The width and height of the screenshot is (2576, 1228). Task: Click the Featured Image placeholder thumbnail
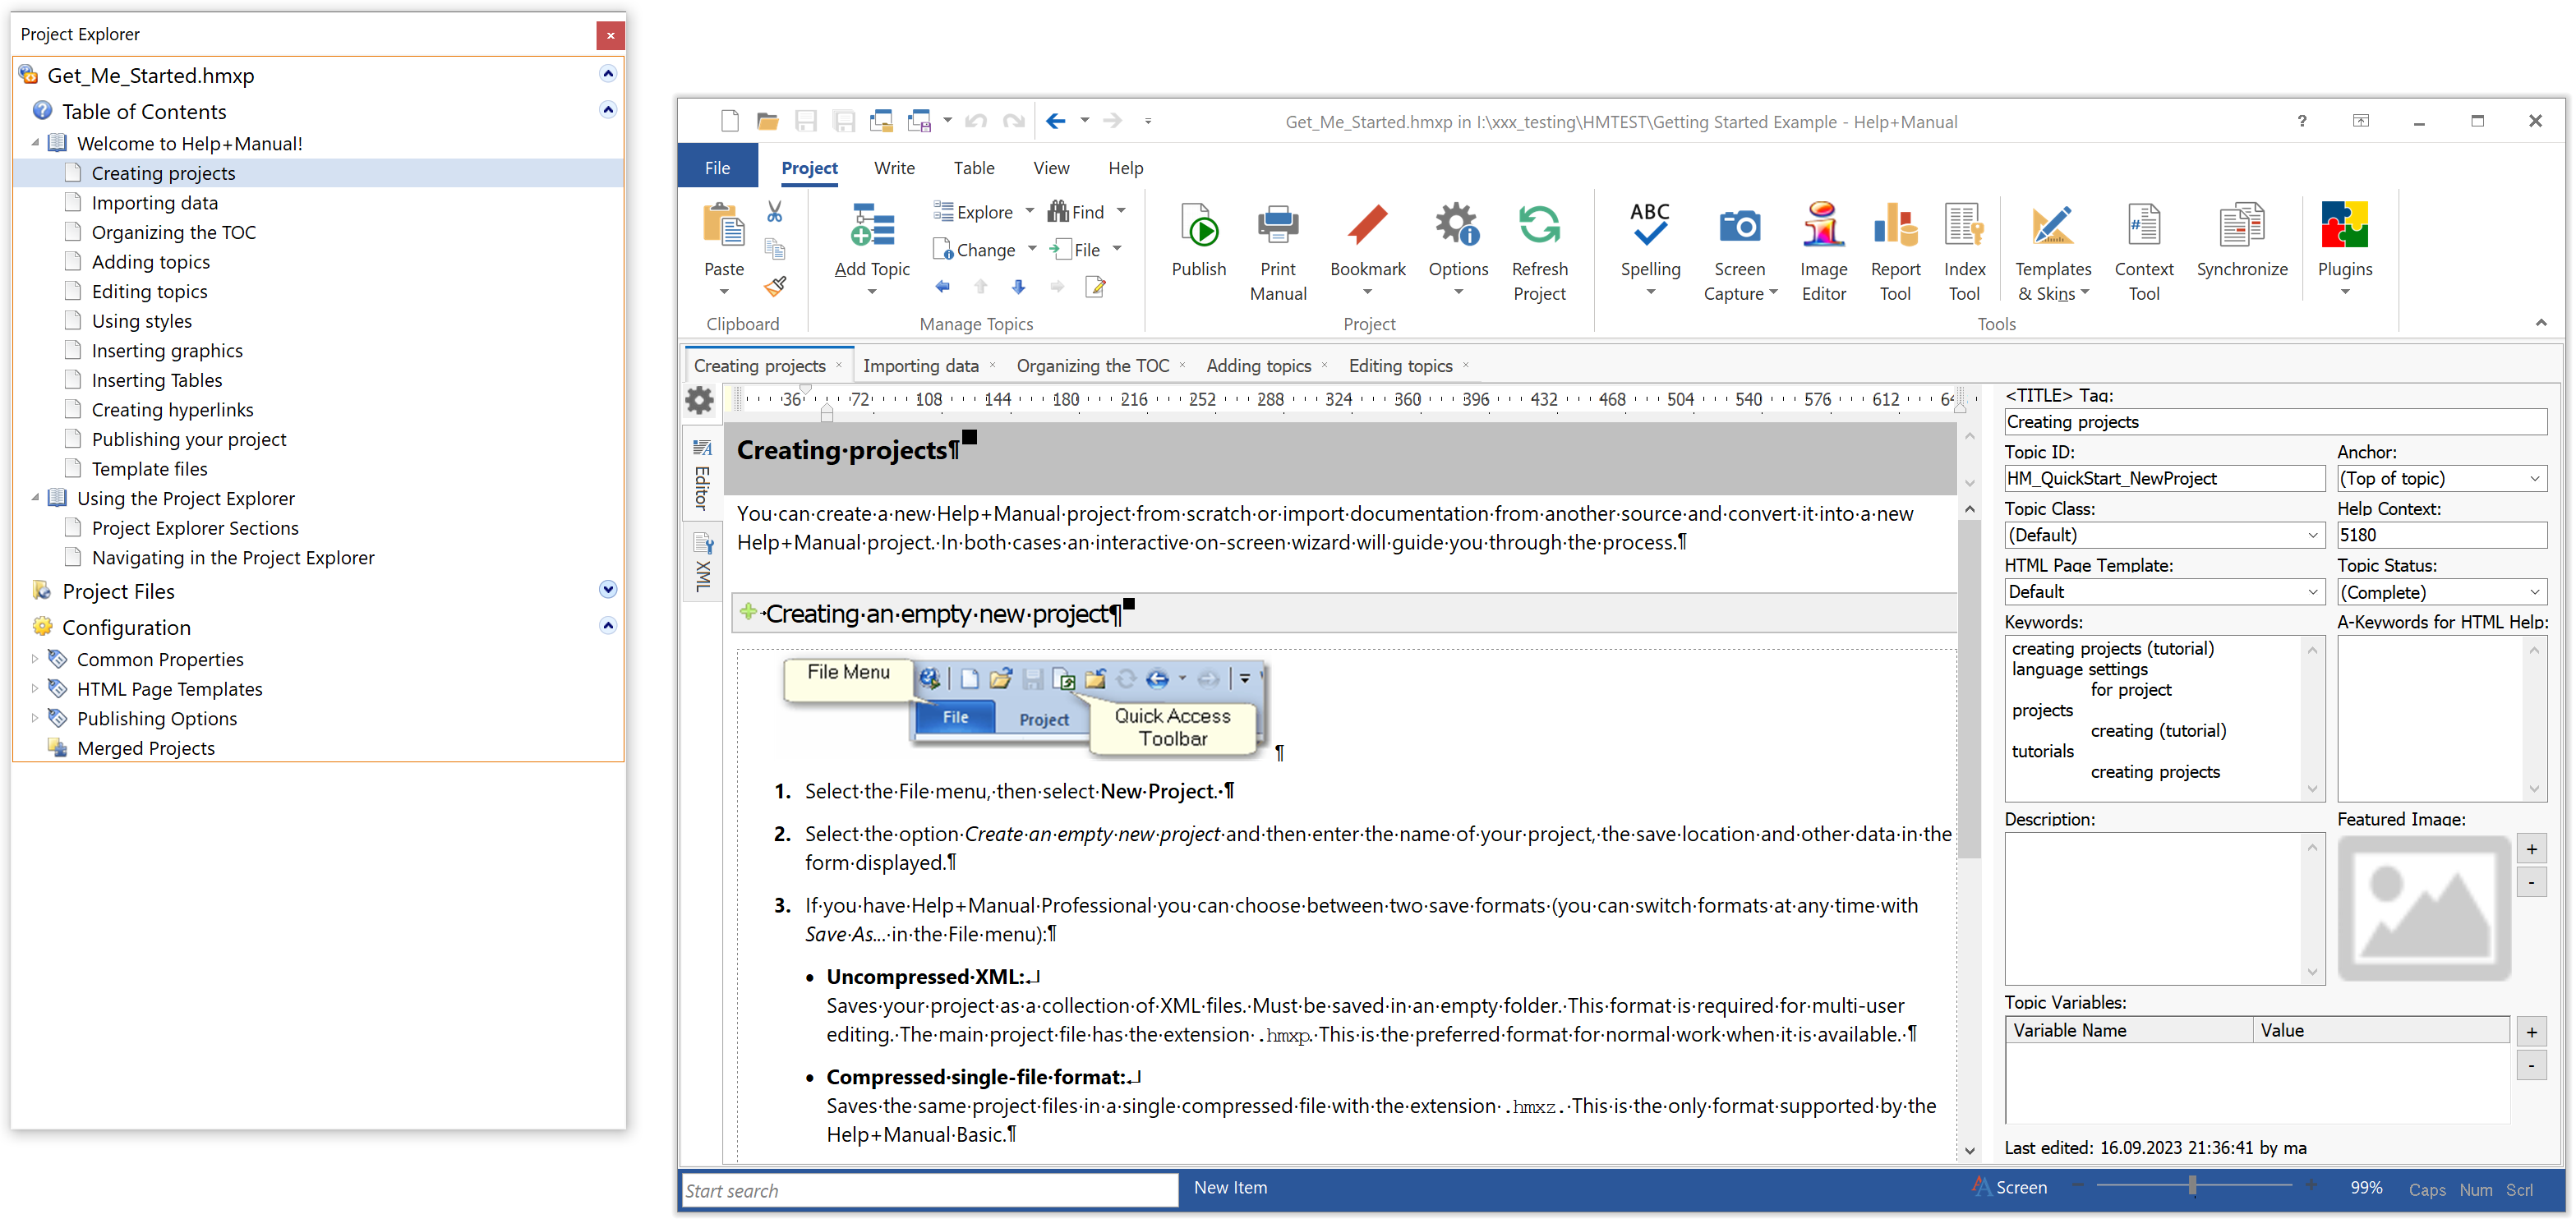click(2424, 908)
